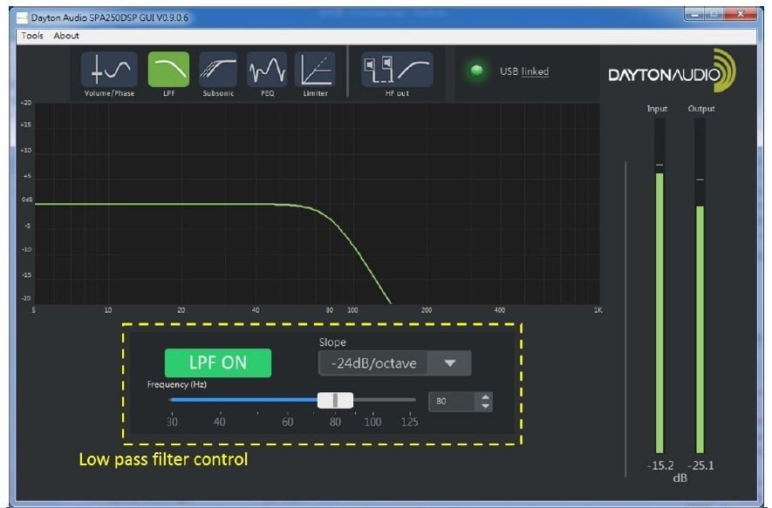
Task: Open the PEQ equalizer icon
Action: coord(266,70)
